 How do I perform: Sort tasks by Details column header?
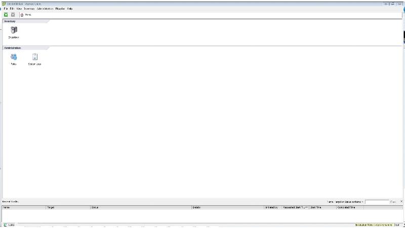pos(228,207)
